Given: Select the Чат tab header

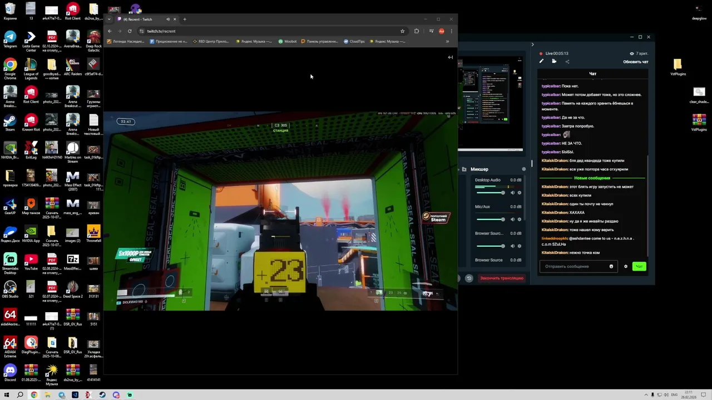Looking at the screenshot, I should pos(592,73).
